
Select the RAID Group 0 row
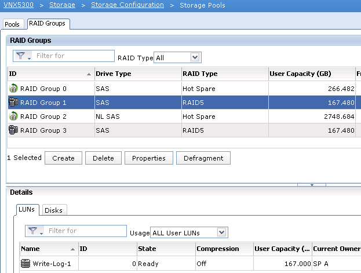(184, 89)
